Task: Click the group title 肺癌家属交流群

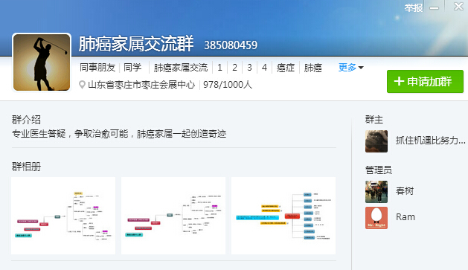Action: 136,44
